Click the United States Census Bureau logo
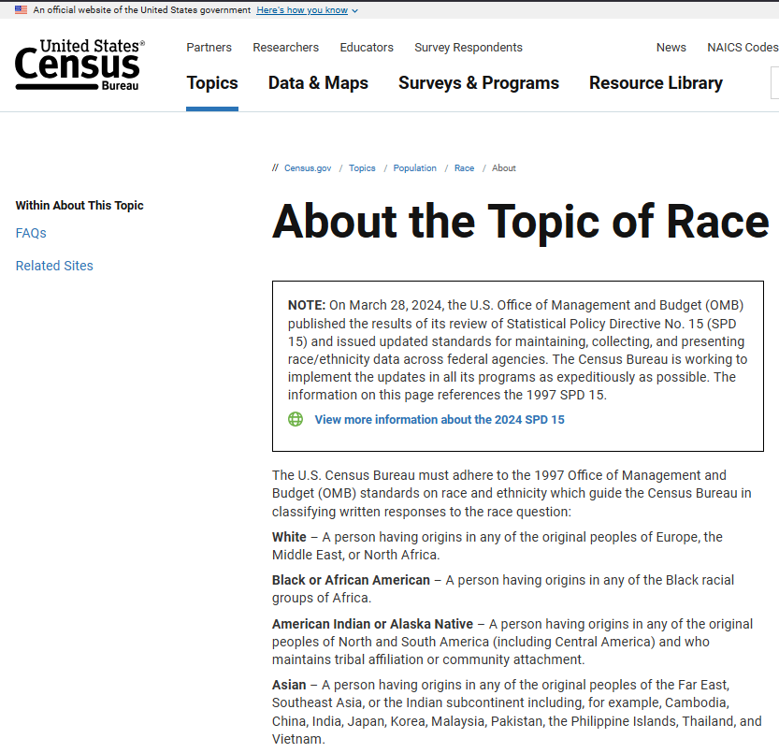Viewport: 779px width, 753px height. [x=80, y=65]
